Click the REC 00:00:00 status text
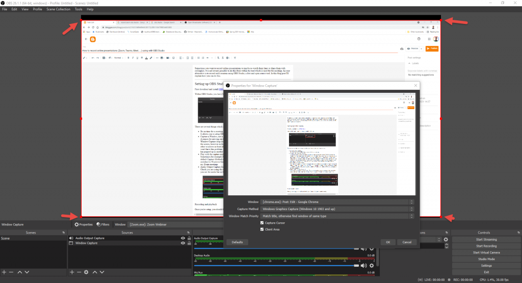 click(463, 279)
